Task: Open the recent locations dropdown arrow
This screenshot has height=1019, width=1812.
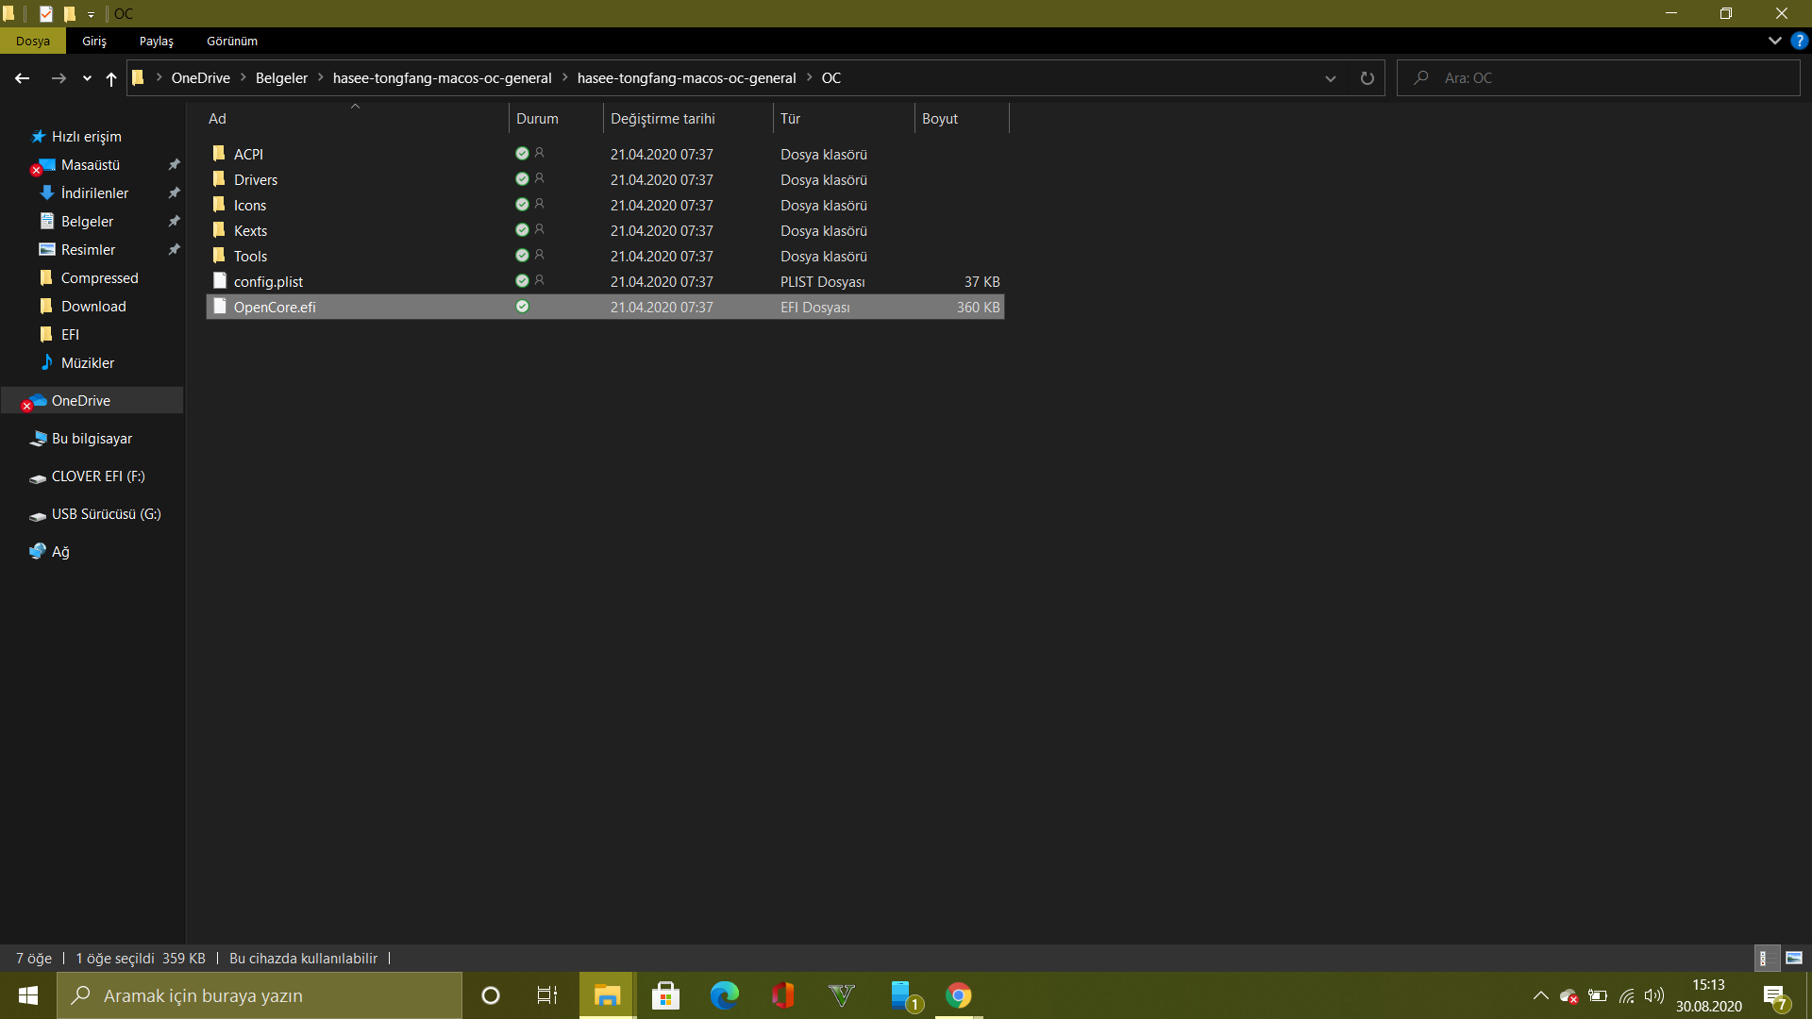Action: click(87, 78)
